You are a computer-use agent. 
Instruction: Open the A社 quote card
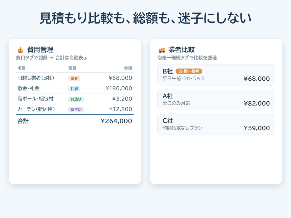coord(216,100)
